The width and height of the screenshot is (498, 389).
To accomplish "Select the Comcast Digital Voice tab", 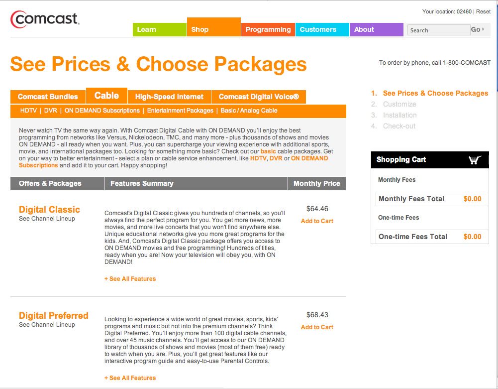I will [259, 97].
